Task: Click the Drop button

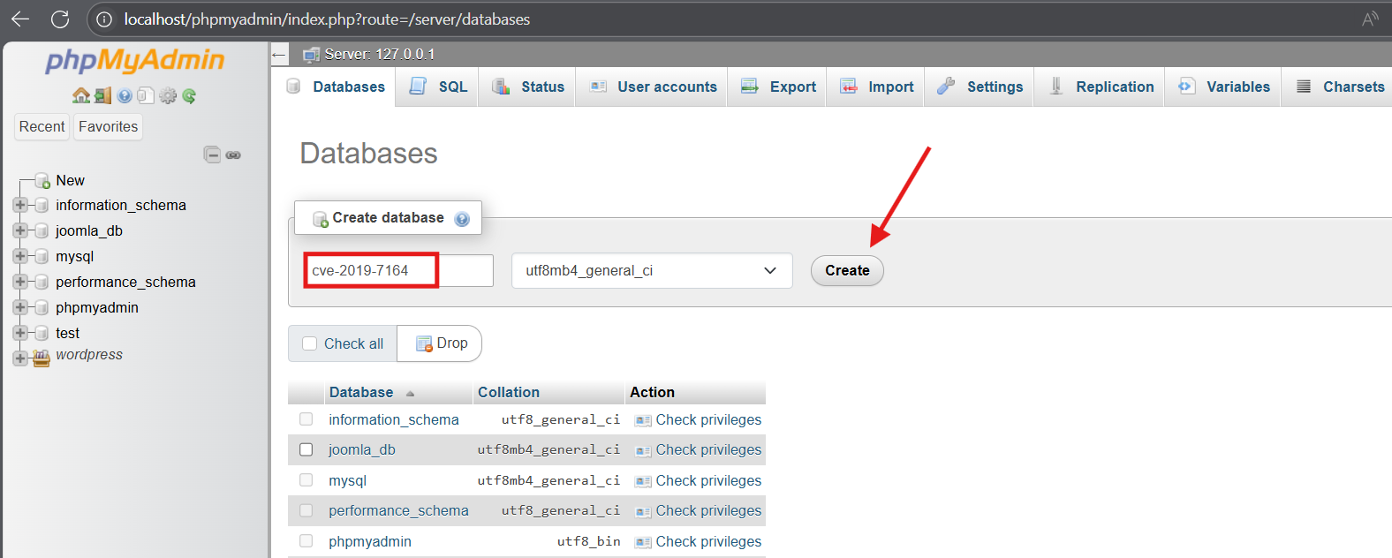Action: point(440,343)
